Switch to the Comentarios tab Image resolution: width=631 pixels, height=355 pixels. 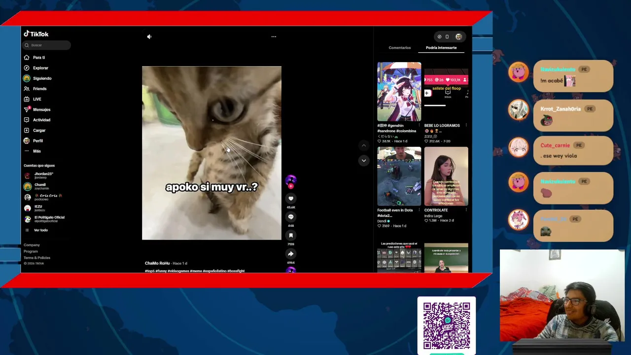(400, 48)
